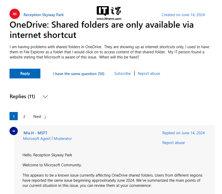This screenshot has height=194, width=222.
Task: Open Mia.H - MSFT profile link
Action: pyautogui.click(x=35, y=133)
